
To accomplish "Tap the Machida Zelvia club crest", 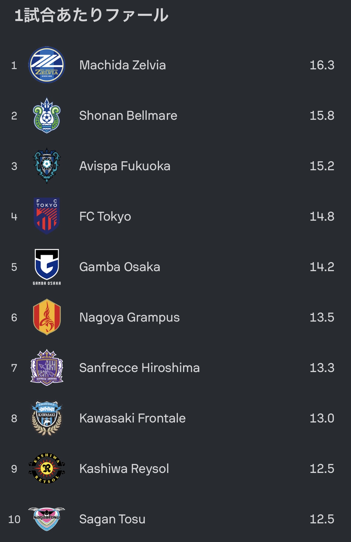I will (x=47, y=65).
